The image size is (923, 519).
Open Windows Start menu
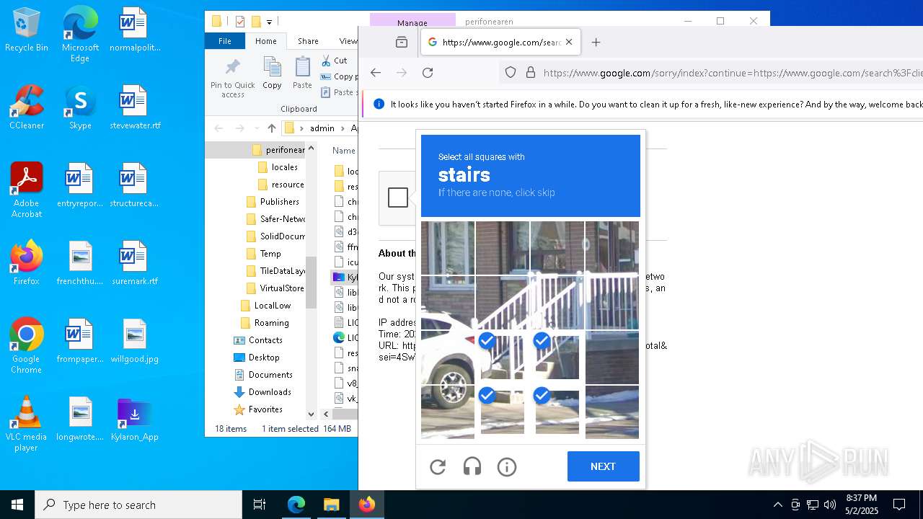point(17,505)
